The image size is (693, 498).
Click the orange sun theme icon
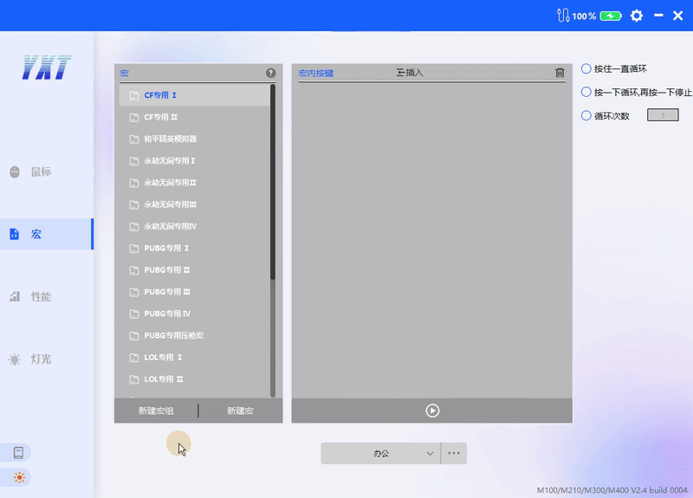tap(18, 476)
